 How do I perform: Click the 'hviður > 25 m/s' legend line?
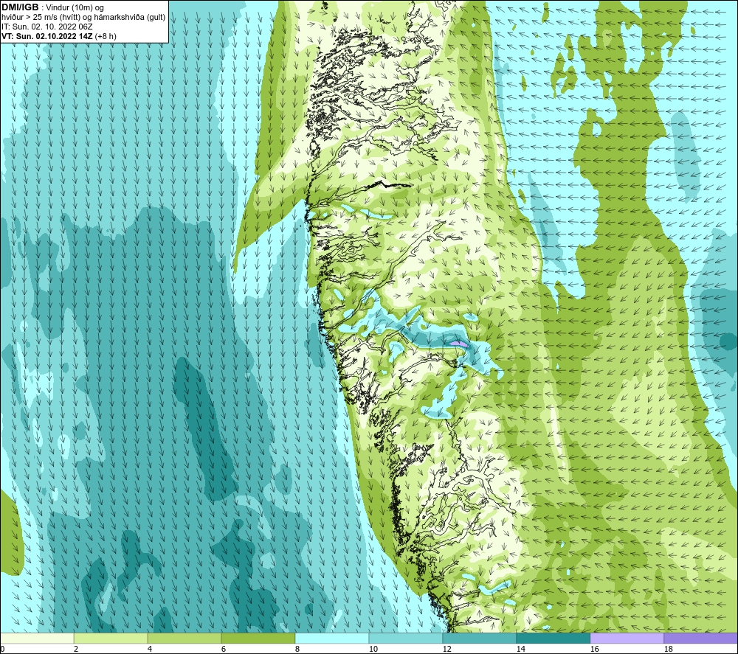point(83,17)
